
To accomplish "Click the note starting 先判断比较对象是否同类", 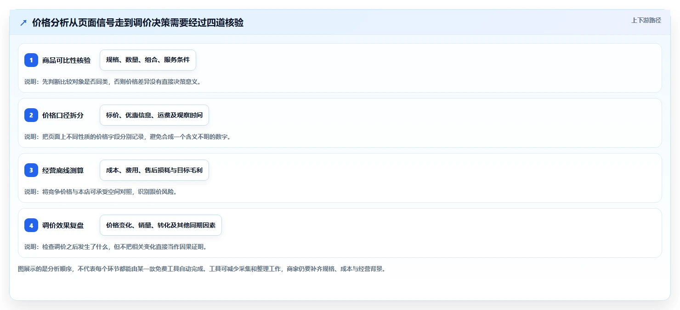I will pos(113,82).
